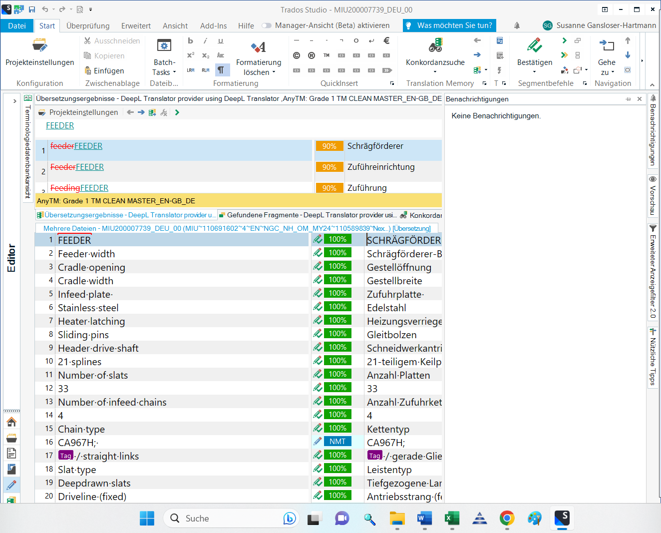Close the Benachrichtigungen panel
The height and width of the screenshot is (533, 661).
point(640,99)
